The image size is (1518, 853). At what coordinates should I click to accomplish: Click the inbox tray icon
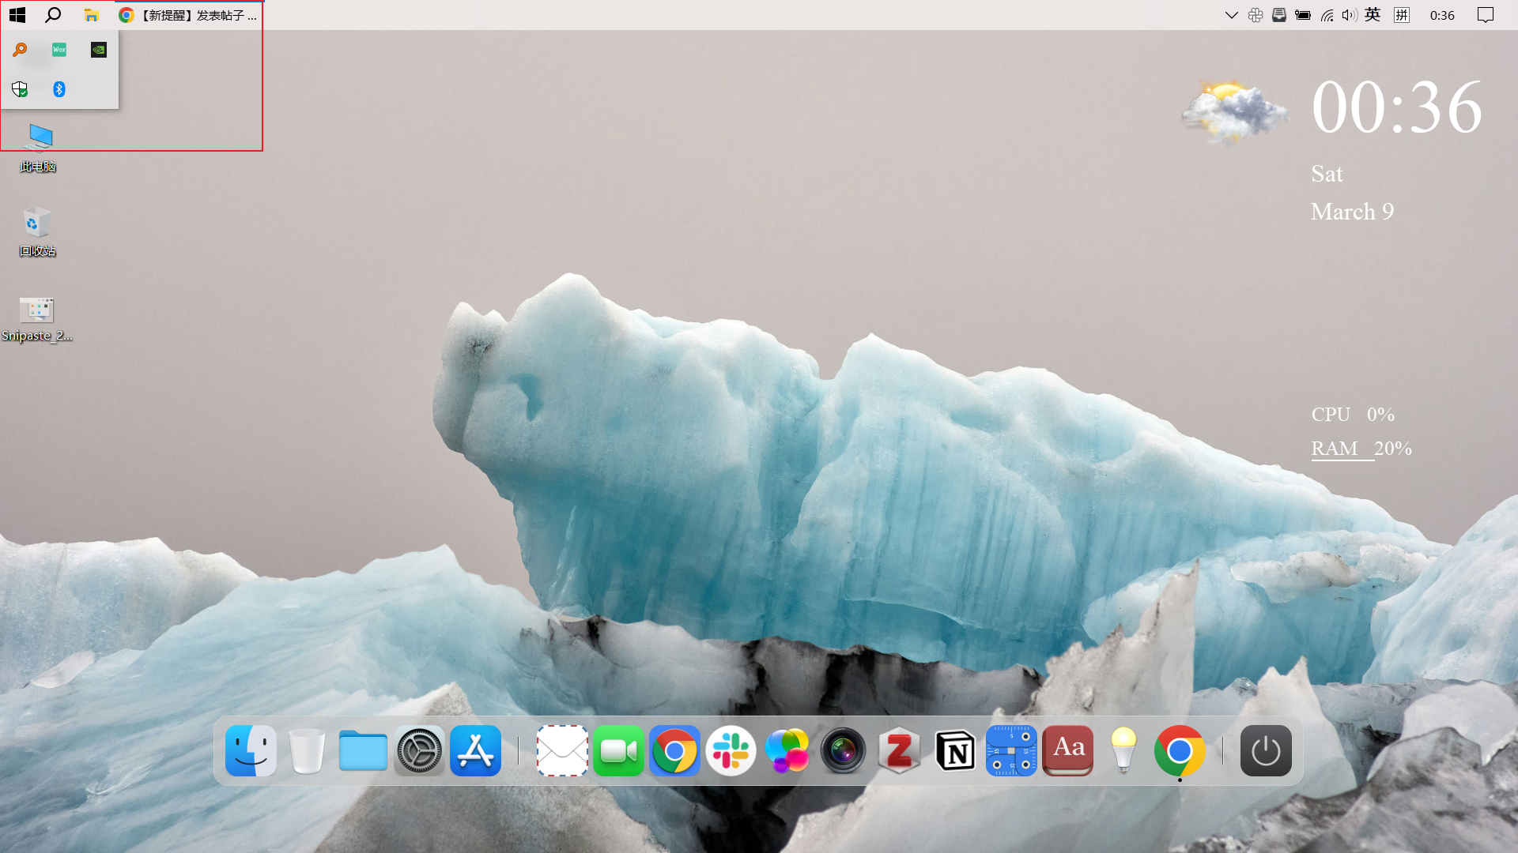[1279, 15]
